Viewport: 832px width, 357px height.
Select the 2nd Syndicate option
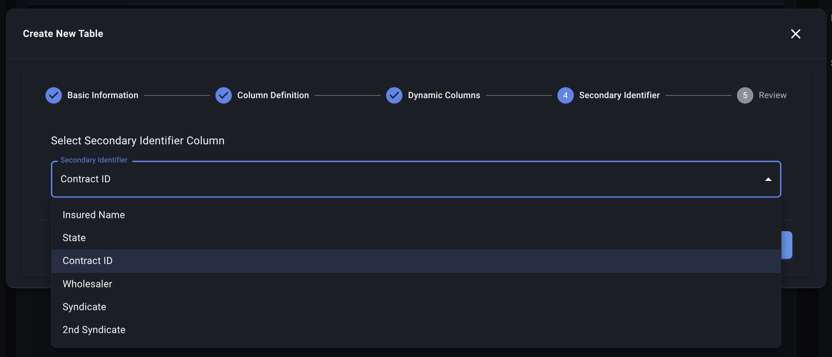coord(94,330)
